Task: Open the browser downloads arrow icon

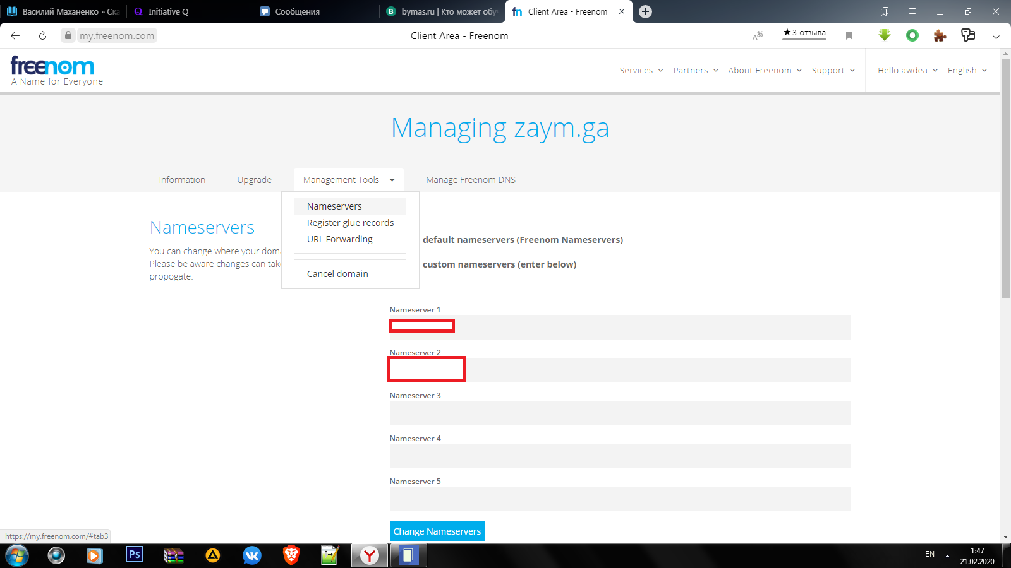Action: point(996,36)
